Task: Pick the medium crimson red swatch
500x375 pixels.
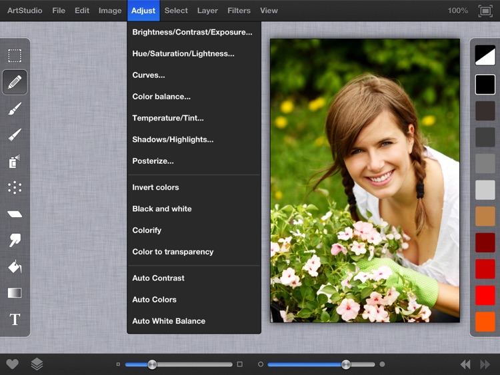Action: click(x=485, y=269)
